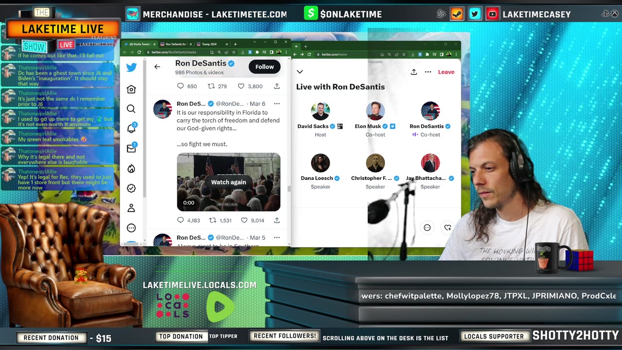Open a new tab in left browser window

[235, 44]
